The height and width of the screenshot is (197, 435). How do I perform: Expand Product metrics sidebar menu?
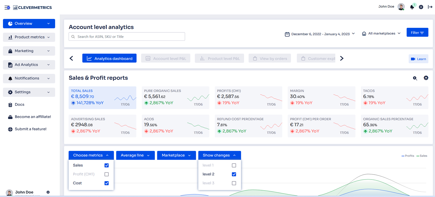pyautogui.click(x=29, y=37)
